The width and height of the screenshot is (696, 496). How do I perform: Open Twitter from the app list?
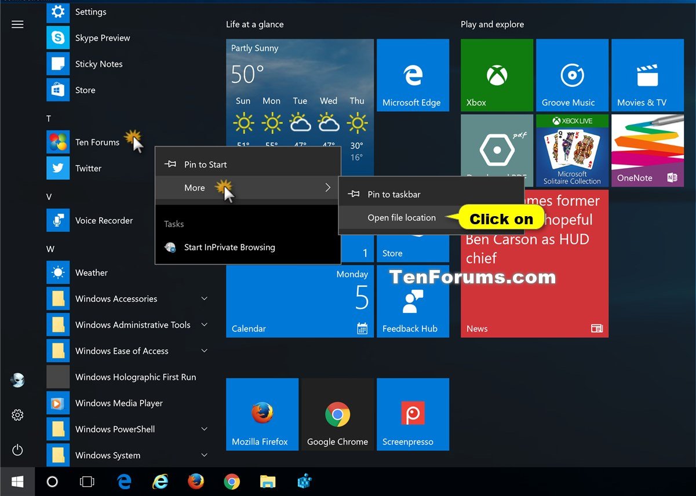(x=88, y=168)
